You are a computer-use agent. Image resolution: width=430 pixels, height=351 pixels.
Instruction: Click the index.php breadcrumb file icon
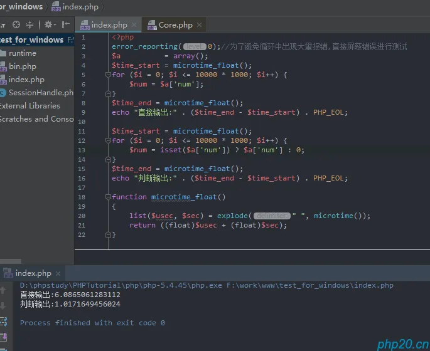tap(56, 6)
